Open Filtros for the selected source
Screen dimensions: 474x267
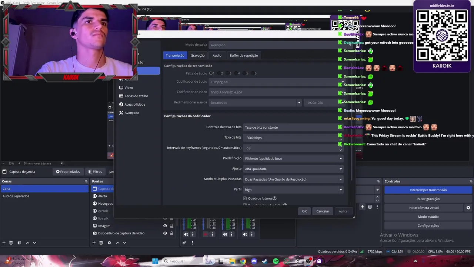(95, 172)
